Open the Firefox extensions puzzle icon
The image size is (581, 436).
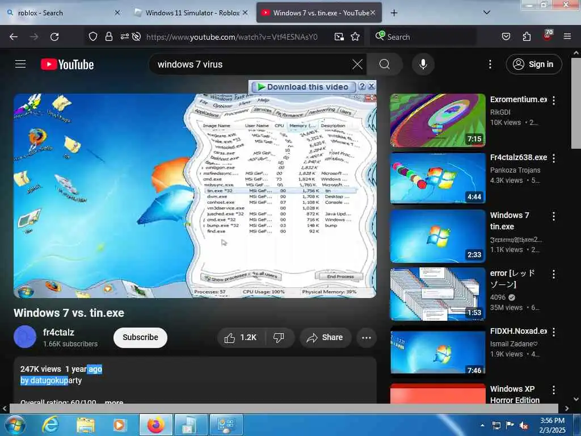[x=527, y=37]
